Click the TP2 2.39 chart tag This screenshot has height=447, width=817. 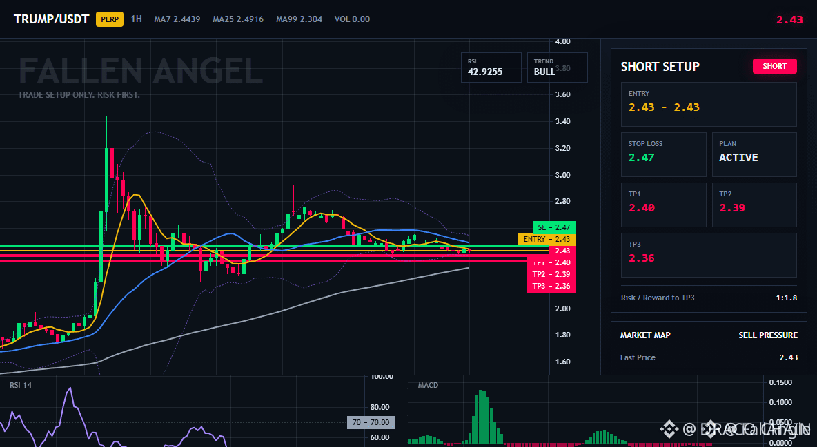(x=551, y=274)
